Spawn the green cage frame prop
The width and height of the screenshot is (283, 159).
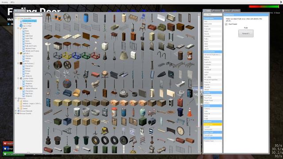tap(86, 56)
